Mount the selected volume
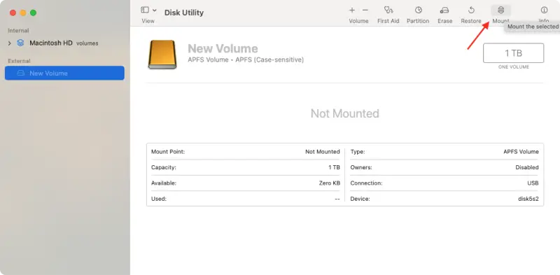 pos(500,10)
